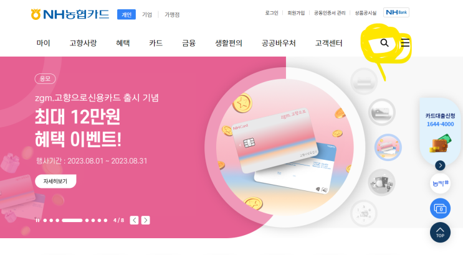This screenshot has height=255, width=463.
Task: Switch to 가맹점 customer type
Action: pos(172,14)
